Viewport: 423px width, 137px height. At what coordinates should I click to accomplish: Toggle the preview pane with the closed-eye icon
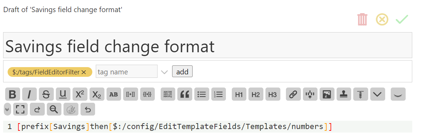click(x=398, y=94)
